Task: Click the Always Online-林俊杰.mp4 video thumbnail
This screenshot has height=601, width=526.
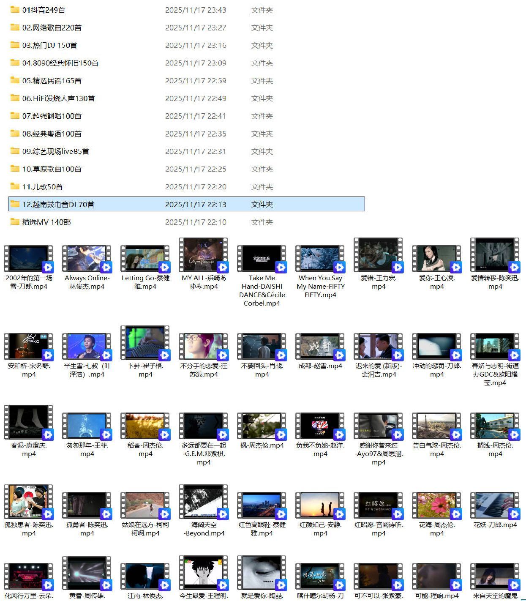Action: (87, 258)
